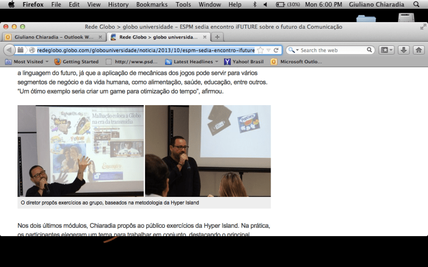Open the Yahoo! Brasil bookmark

244,61
